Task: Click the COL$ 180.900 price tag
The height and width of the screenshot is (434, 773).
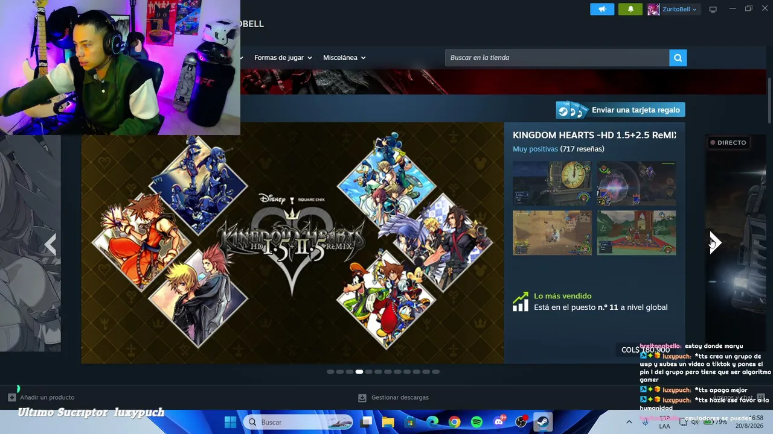Action: click(646, 350)
